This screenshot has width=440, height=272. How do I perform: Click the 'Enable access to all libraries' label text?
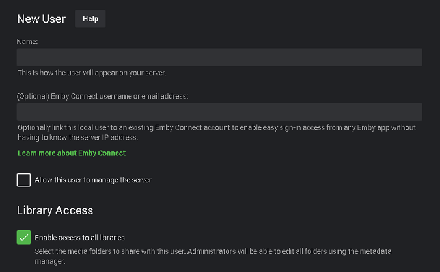coord(79,238)
